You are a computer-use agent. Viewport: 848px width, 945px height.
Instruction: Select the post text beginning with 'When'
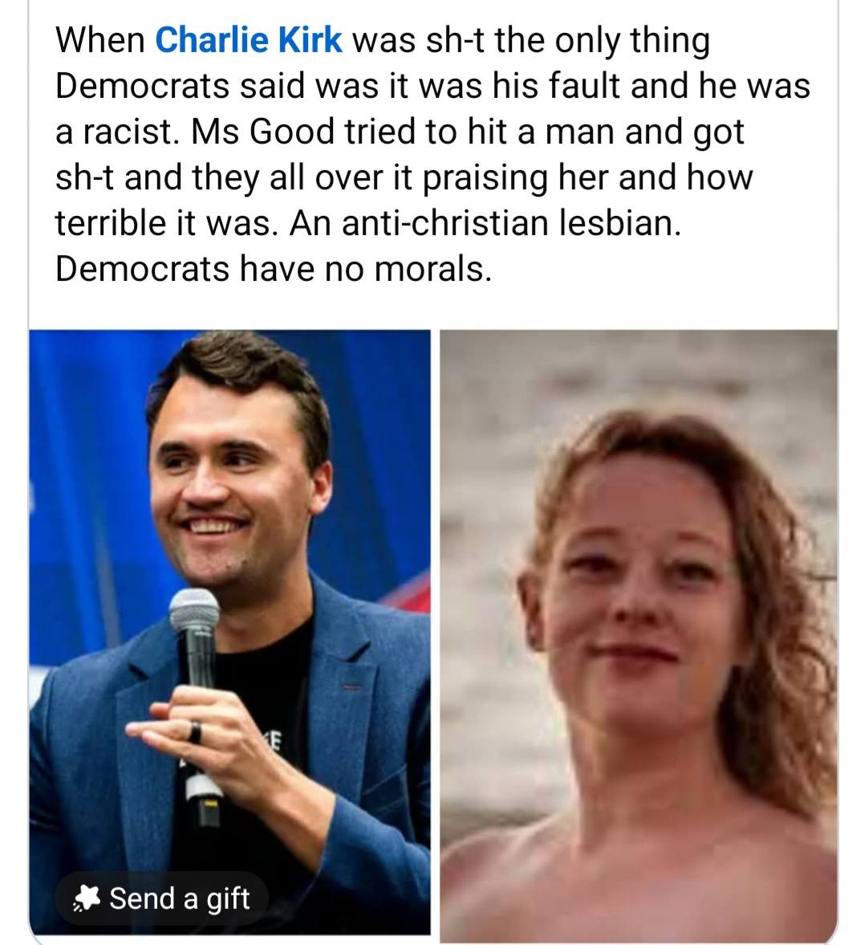click(x=432, y=154)
